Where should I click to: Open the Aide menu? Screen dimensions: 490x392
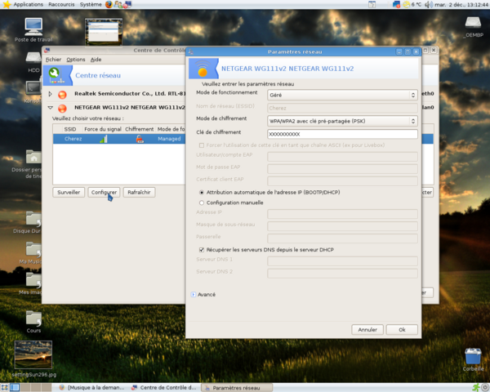point(96,60)
